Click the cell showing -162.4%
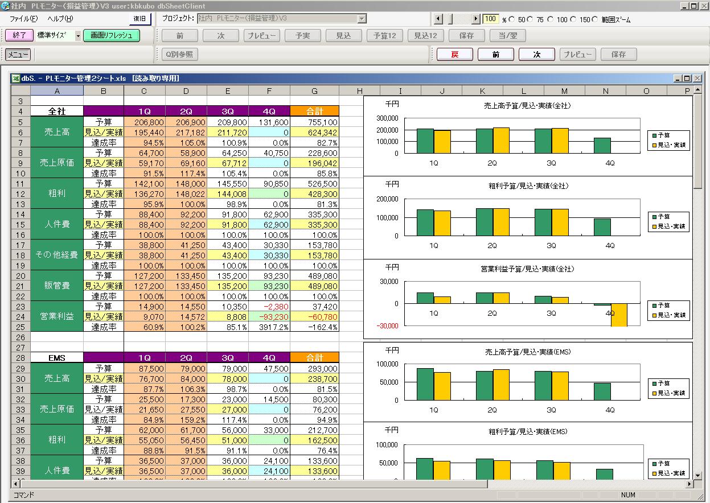Viewport: 710px width, 503px height. [x=315, y=327]
